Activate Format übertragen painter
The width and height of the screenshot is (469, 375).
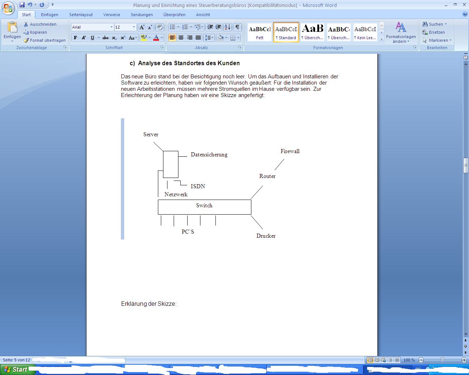pos(44,40)
